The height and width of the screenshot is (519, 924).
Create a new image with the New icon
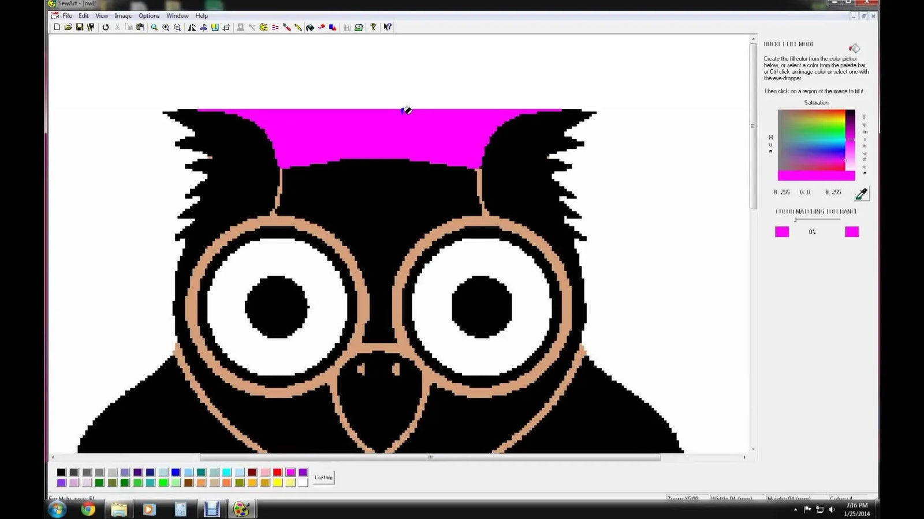[57, 27]
